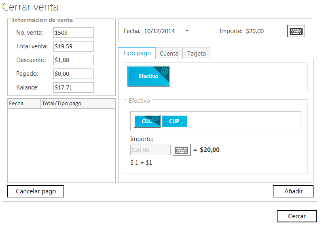
Task: Open the Tipo pago tab
Action: click(x=137, y=53)
